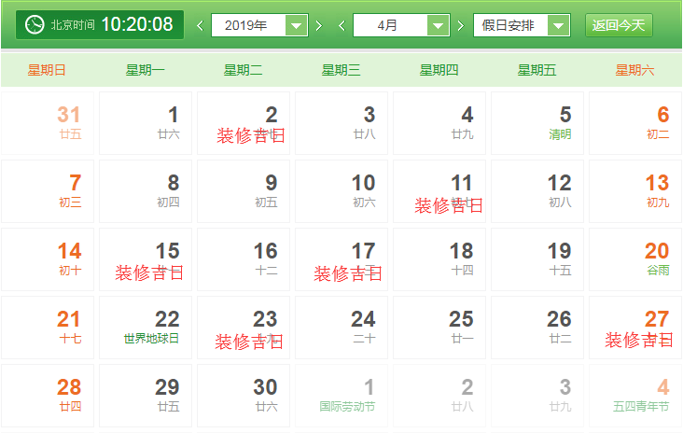Advance to next year with right arrow
The width and height of the screenshot is (683, 433).
pos(319,25)
